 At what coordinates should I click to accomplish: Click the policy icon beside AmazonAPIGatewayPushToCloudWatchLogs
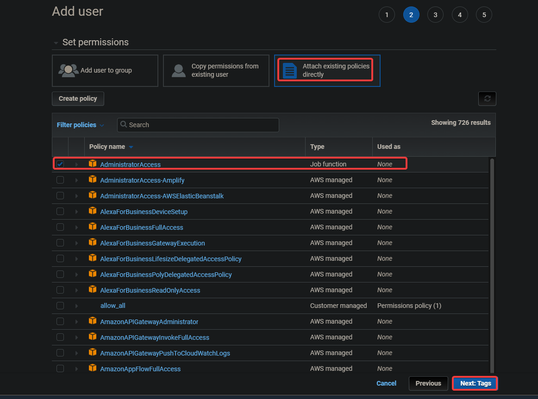coord(92,352)
